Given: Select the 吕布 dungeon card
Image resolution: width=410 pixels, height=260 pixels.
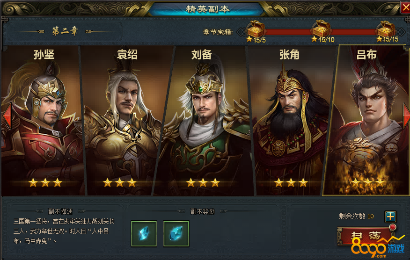Looking at the screenshot, I should [367, 120].
